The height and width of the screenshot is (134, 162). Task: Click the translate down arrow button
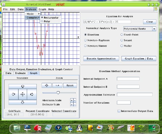click(x=23, y=102)
